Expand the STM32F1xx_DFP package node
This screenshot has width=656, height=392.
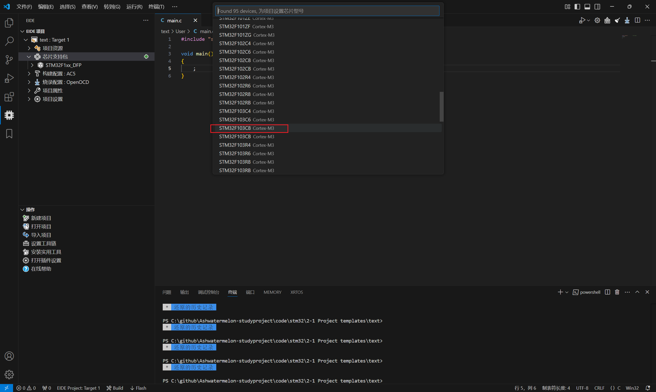pyautogui.click(x=32, y=65)
